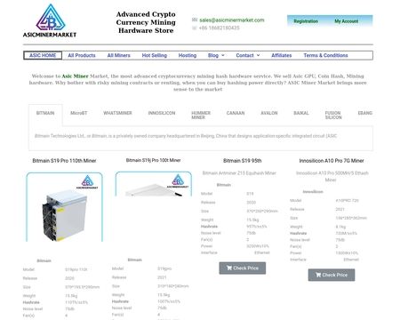
Task: Select the WHATSMINER tab
Action: point(117,113)
